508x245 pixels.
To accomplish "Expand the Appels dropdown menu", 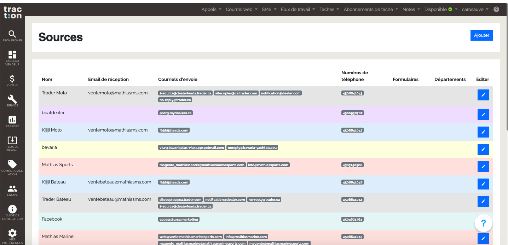I will point(211,10).
